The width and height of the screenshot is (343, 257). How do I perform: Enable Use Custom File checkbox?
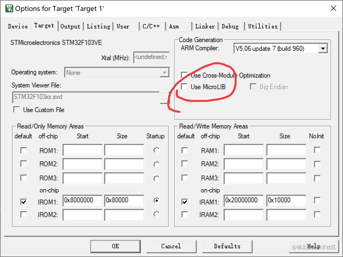point(17,110)
